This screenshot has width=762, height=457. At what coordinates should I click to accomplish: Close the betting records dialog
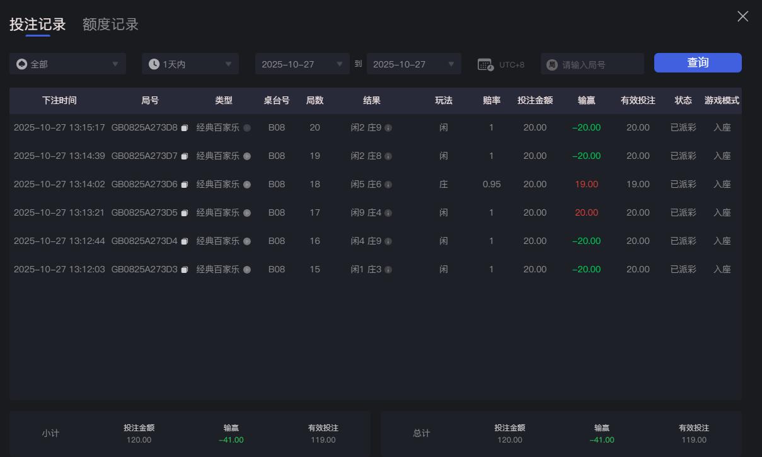[742, 16]
